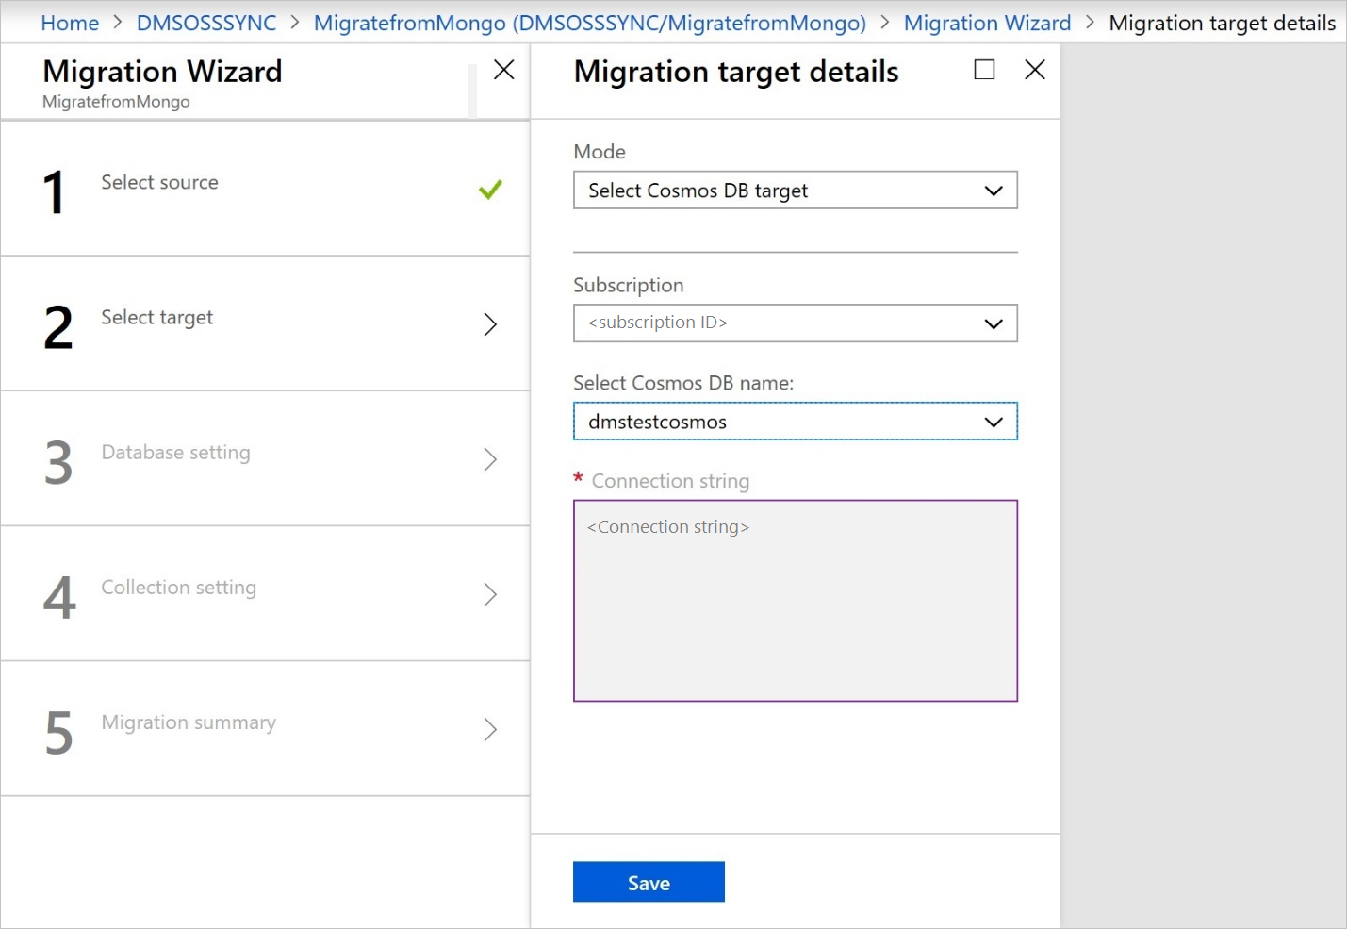Screen dimensions: 1347x929
Task: Select step 3 Database setting
Action: click(x=176, y=453)
